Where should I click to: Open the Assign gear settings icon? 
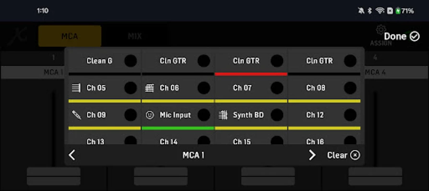[381, 31]
